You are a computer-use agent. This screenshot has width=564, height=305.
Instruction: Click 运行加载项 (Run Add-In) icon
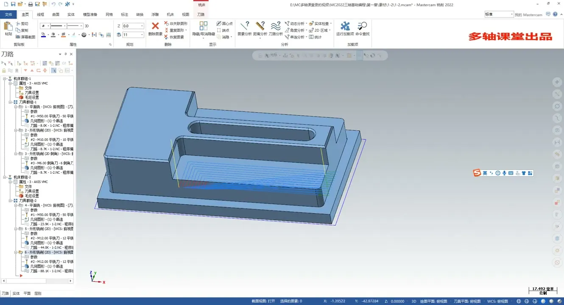345,27
